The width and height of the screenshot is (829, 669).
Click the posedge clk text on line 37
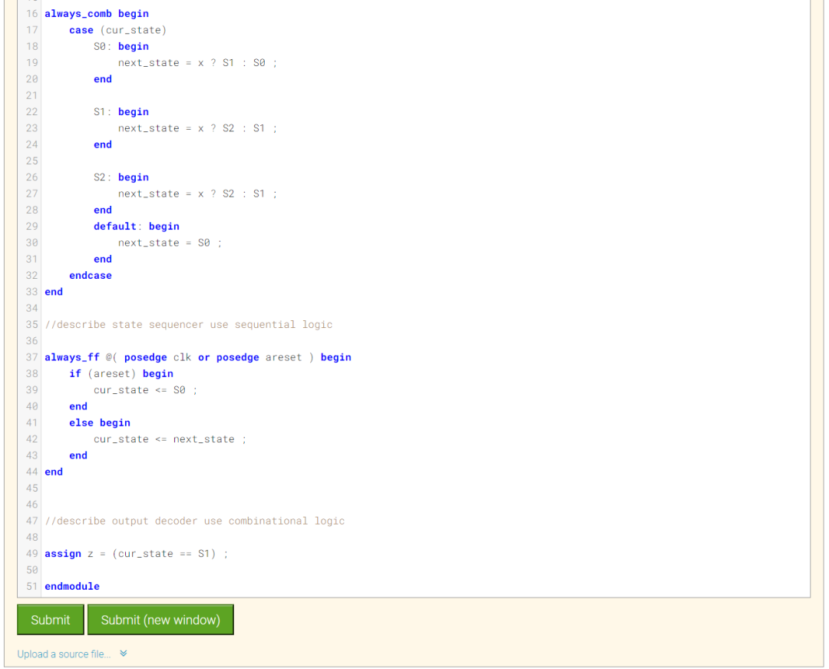click(x=159, y=357)
